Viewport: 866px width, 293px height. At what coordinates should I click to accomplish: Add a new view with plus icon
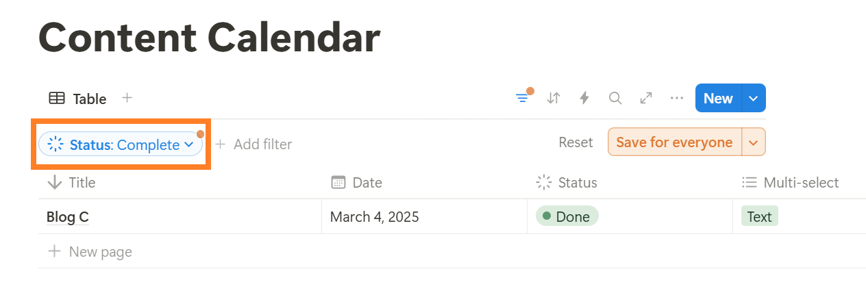[x=127, y=98]
